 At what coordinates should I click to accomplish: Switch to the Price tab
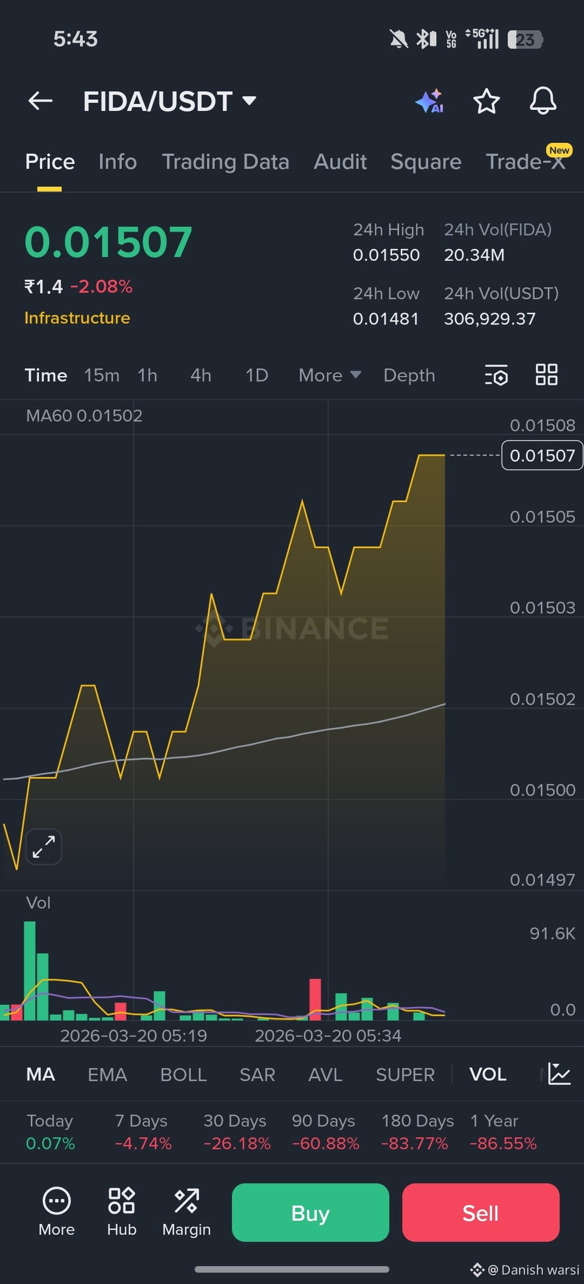point(50,162)
